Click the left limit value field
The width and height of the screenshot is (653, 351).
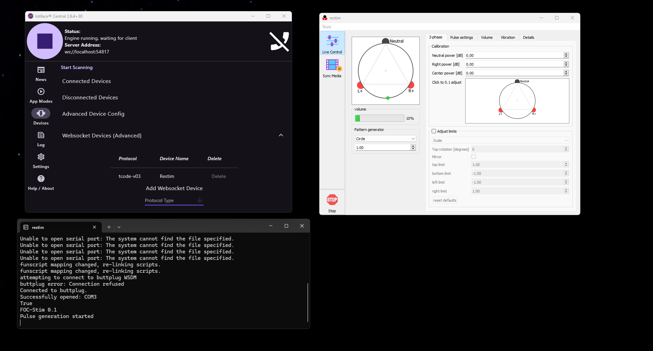tap(517, 182)
